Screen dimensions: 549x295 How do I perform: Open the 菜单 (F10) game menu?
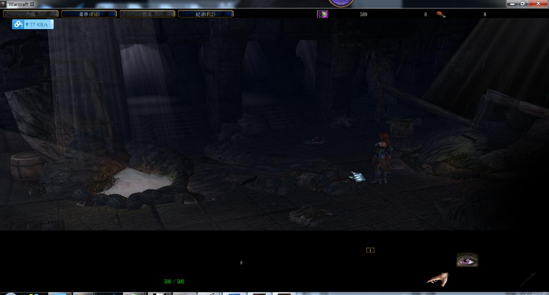click(89, 14)
